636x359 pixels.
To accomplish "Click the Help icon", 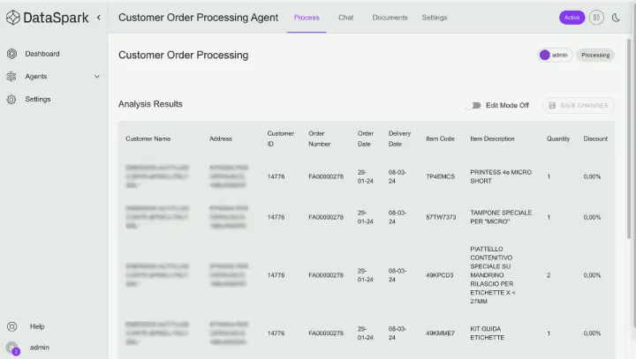I will [x=12, y=326].
